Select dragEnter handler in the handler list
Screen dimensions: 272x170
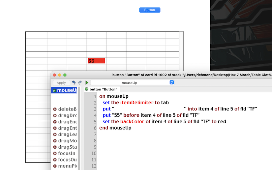tap(67, 128)
